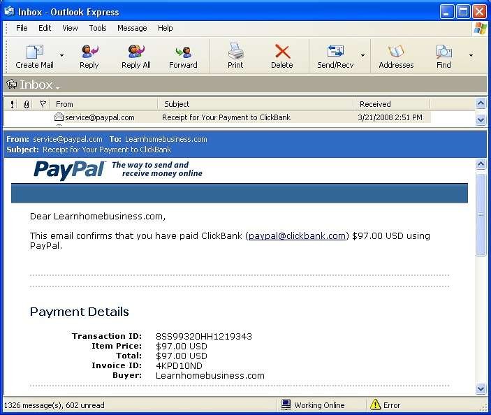
Task: Click message list scroll up arrow
Action: pos(481,103)
